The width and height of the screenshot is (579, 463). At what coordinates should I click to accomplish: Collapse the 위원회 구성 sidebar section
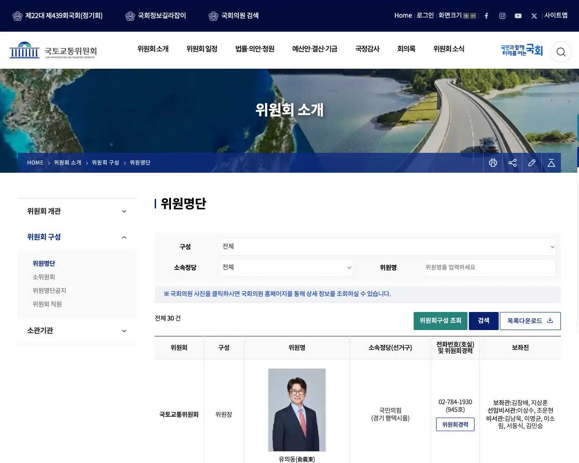pos(77,237)
